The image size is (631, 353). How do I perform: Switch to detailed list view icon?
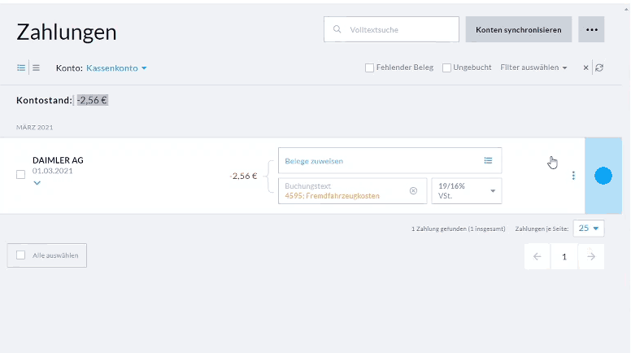tap(21, 68)
